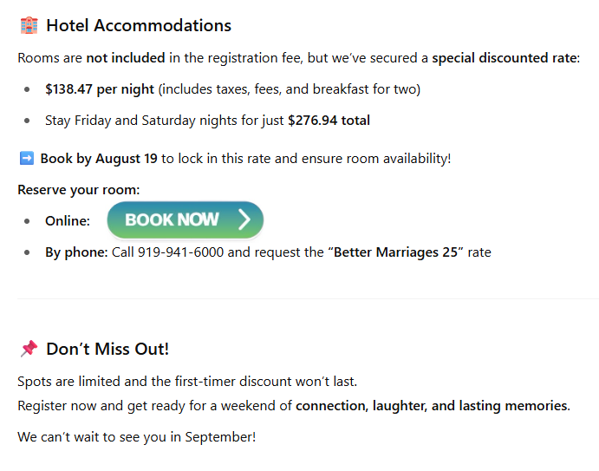Click the words not included
Viewport: 599px width, 471px height.
126,58
